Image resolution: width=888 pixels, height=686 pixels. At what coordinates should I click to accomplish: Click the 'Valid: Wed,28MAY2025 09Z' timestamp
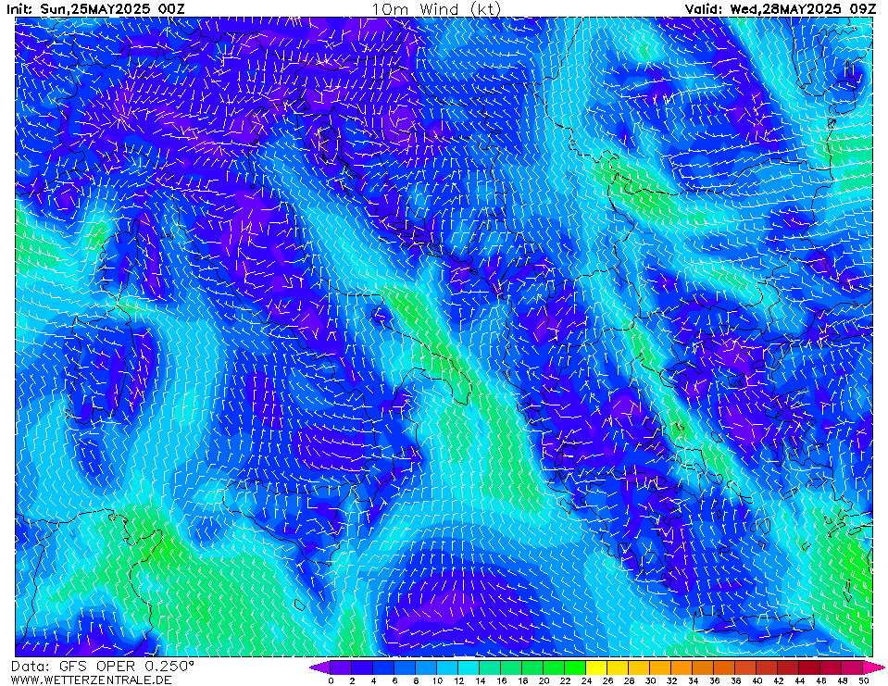click(x=781, y=8)
